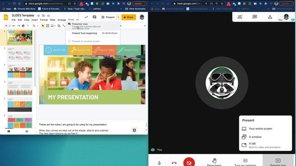
Task: Click the cloud save status icon
Action: pyautogui.click(x=49, y=16)
